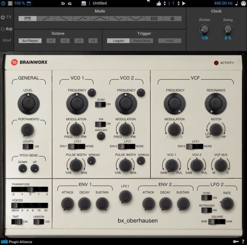The image size is (247, 245).
Task: Open the 100 % zoom selector
Action: click(x=19, y=3)
